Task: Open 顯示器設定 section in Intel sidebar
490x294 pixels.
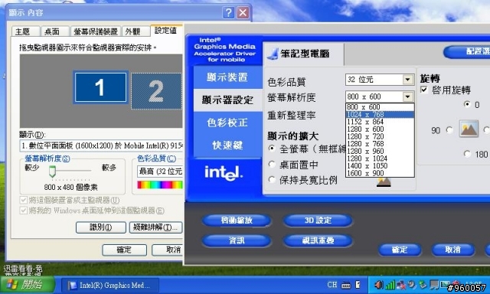Action: pos(227,100)
